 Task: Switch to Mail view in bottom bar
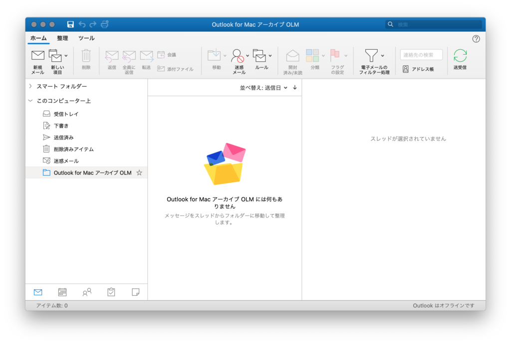(38, 292)
